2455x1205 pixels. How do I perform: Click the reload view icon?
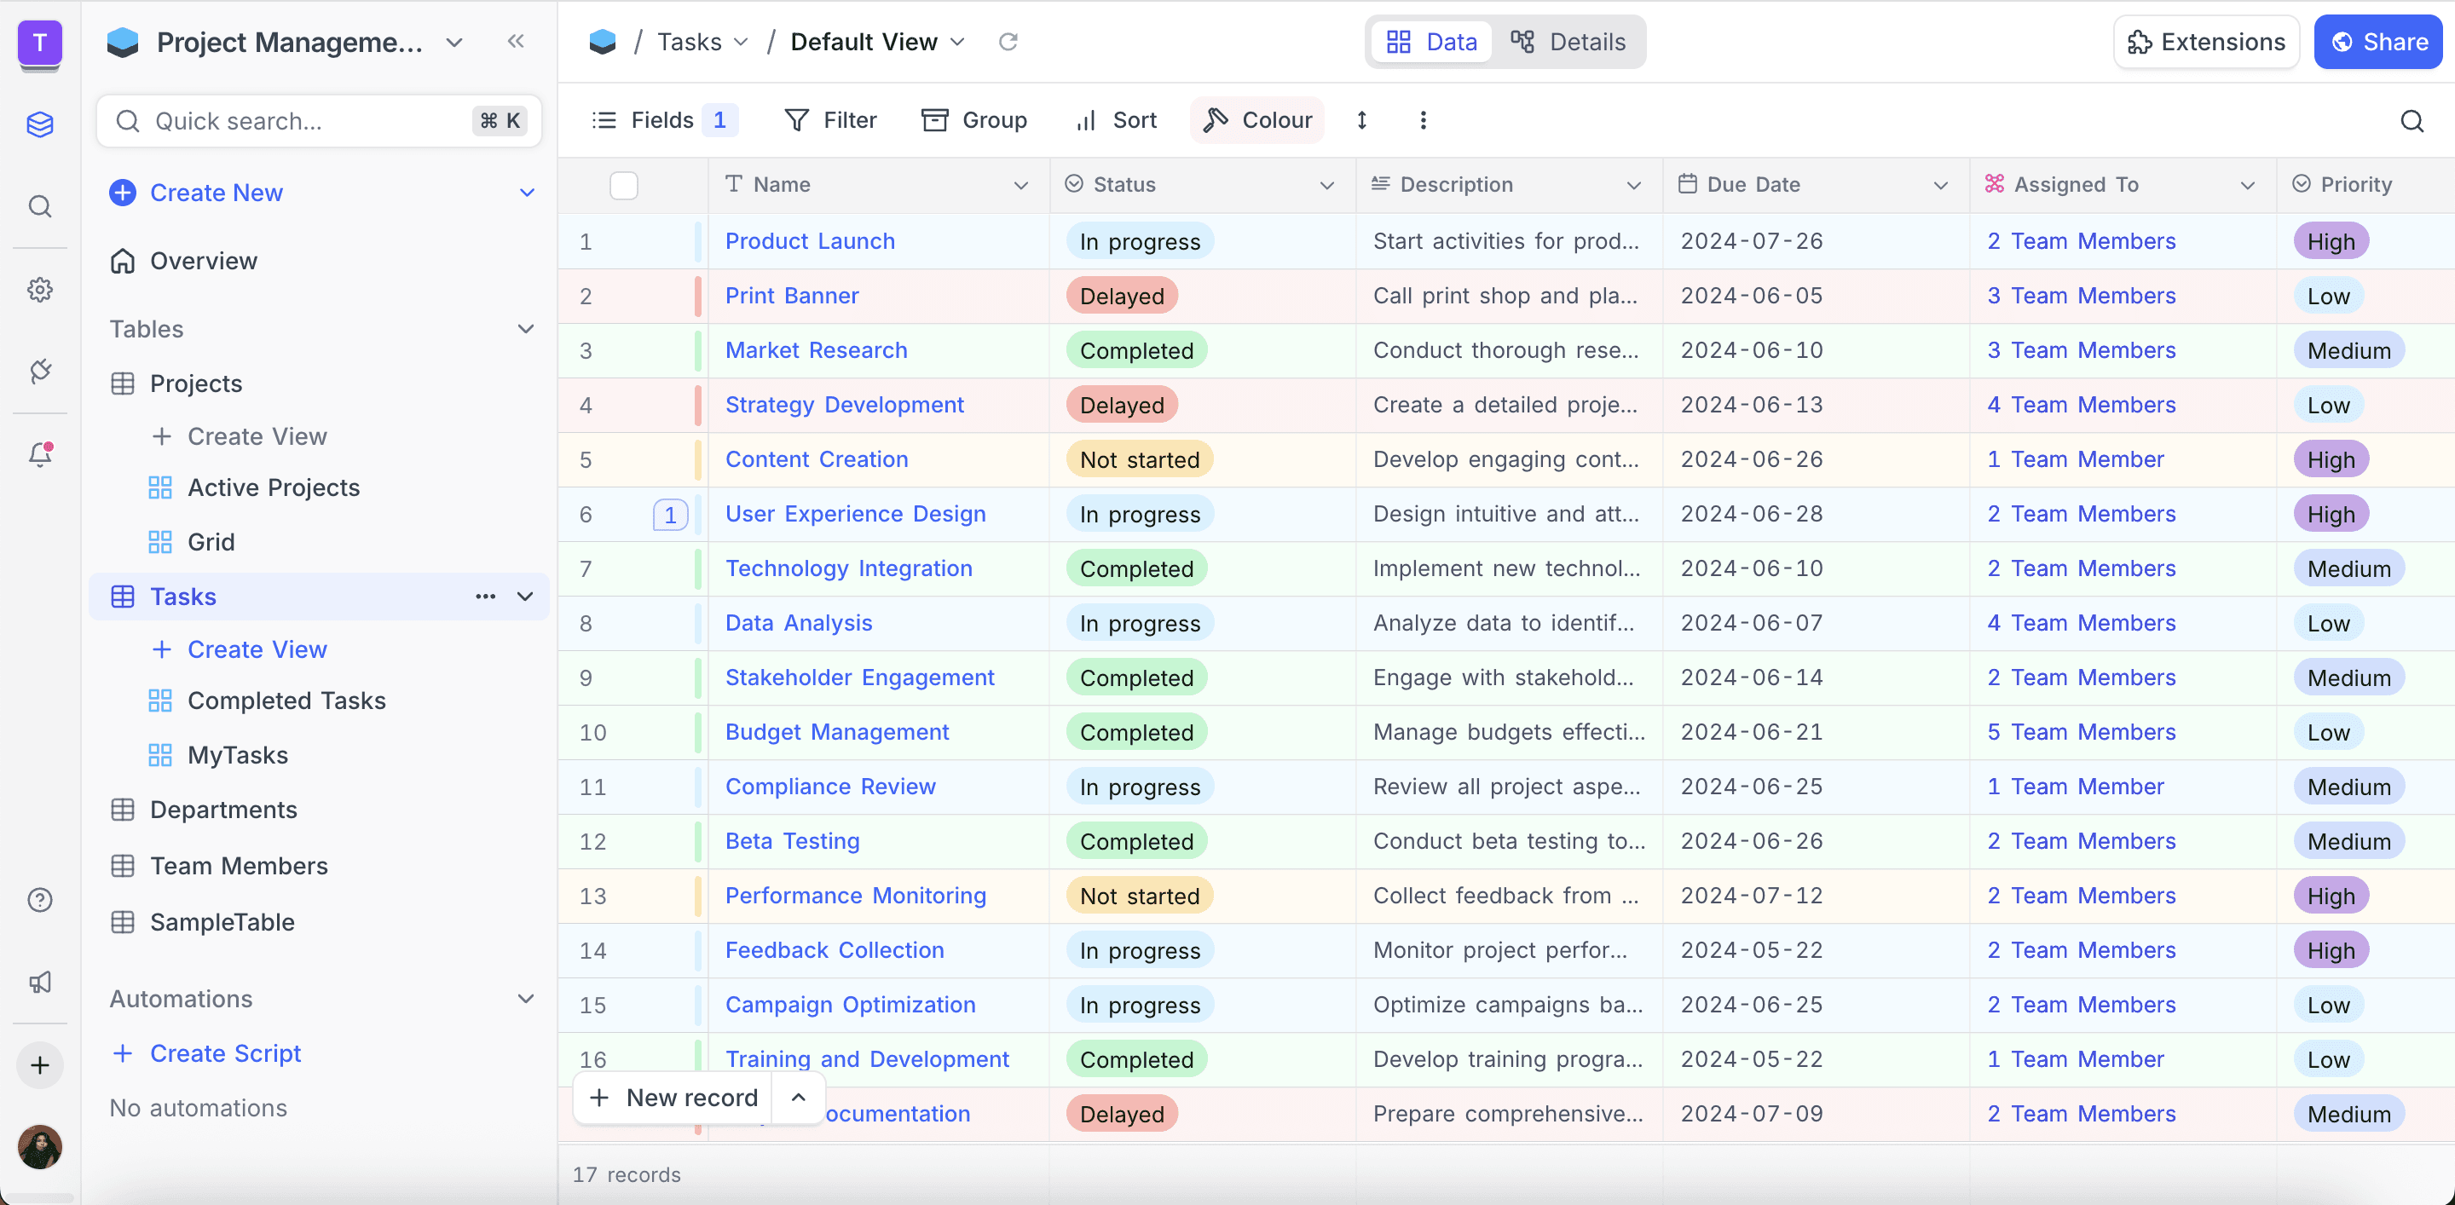[x=1008, y=42]
